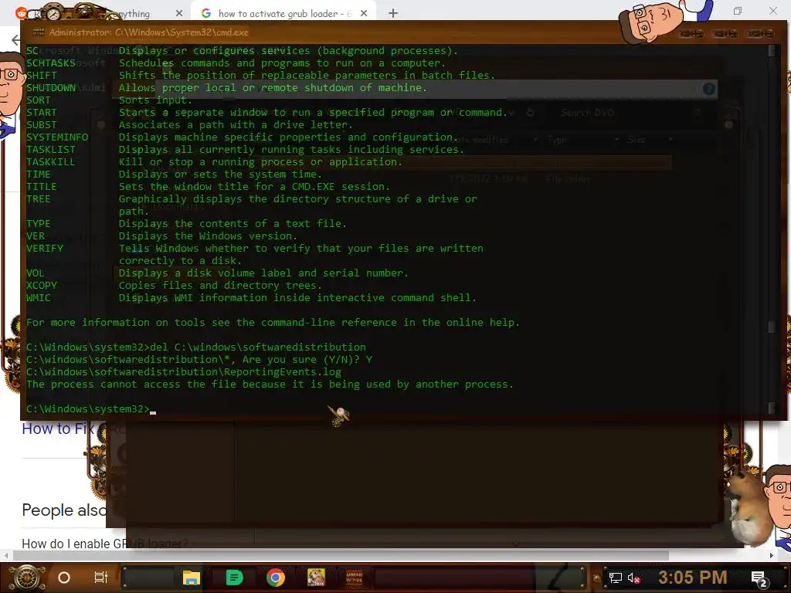Click the muted volume icon in tray
The height and width of the screenshot is (593, 791).
point(633,578)
